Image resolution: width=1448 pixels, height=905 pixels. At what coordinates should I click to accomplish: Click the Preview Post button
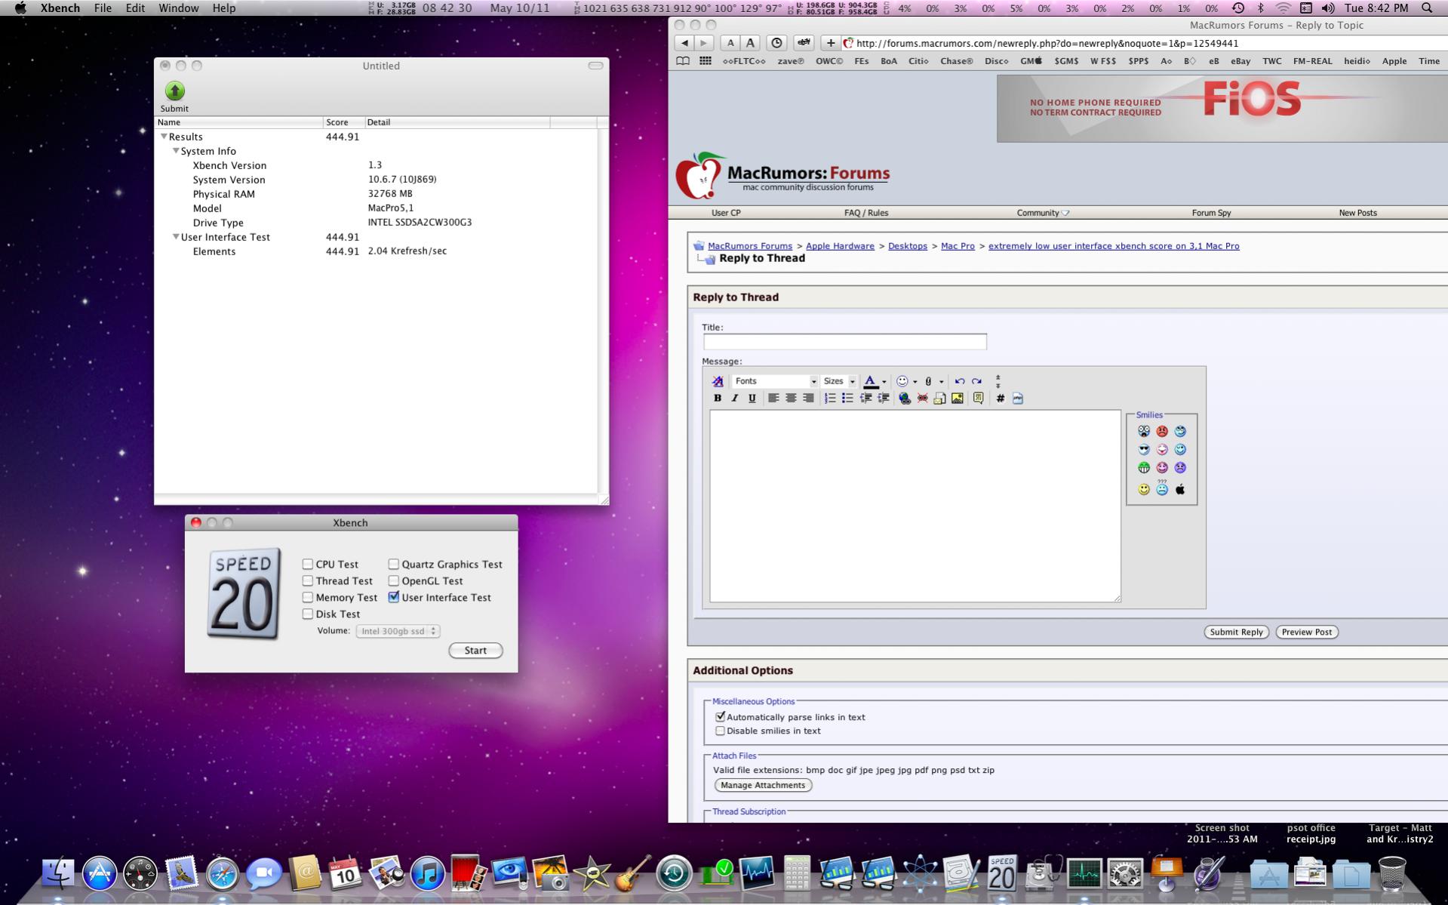pos(1307,632)
